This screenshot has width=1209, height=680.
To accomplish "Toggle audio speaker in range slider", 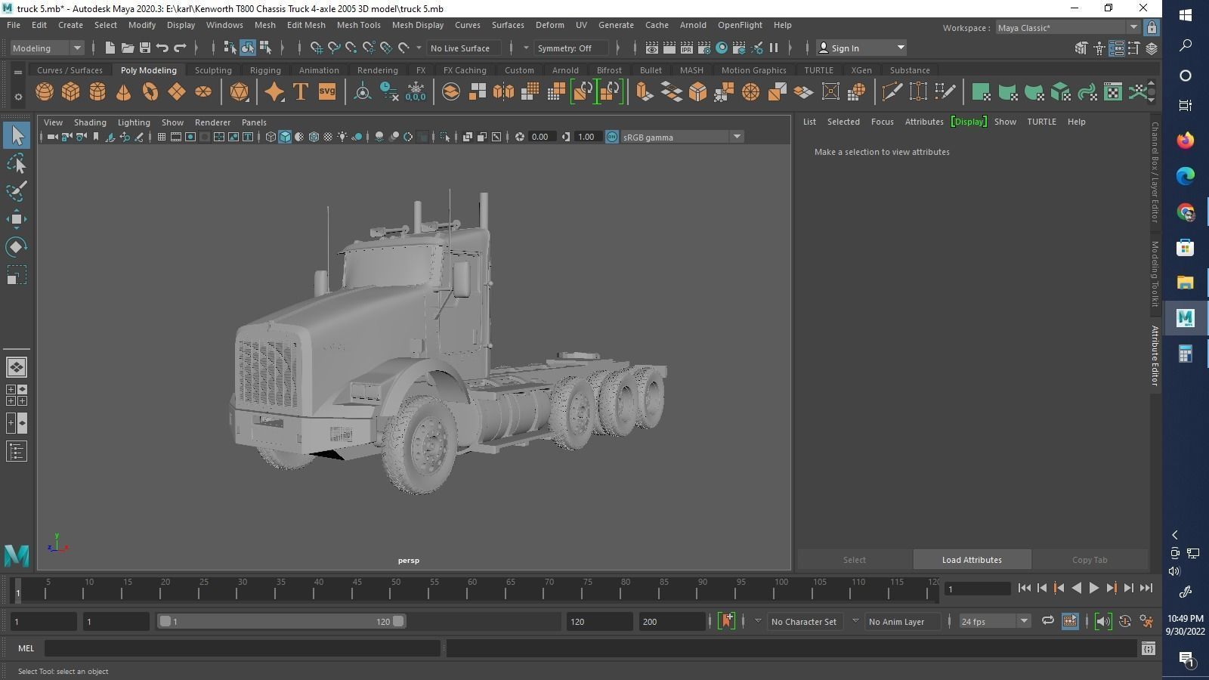I will pos(1103,621).
